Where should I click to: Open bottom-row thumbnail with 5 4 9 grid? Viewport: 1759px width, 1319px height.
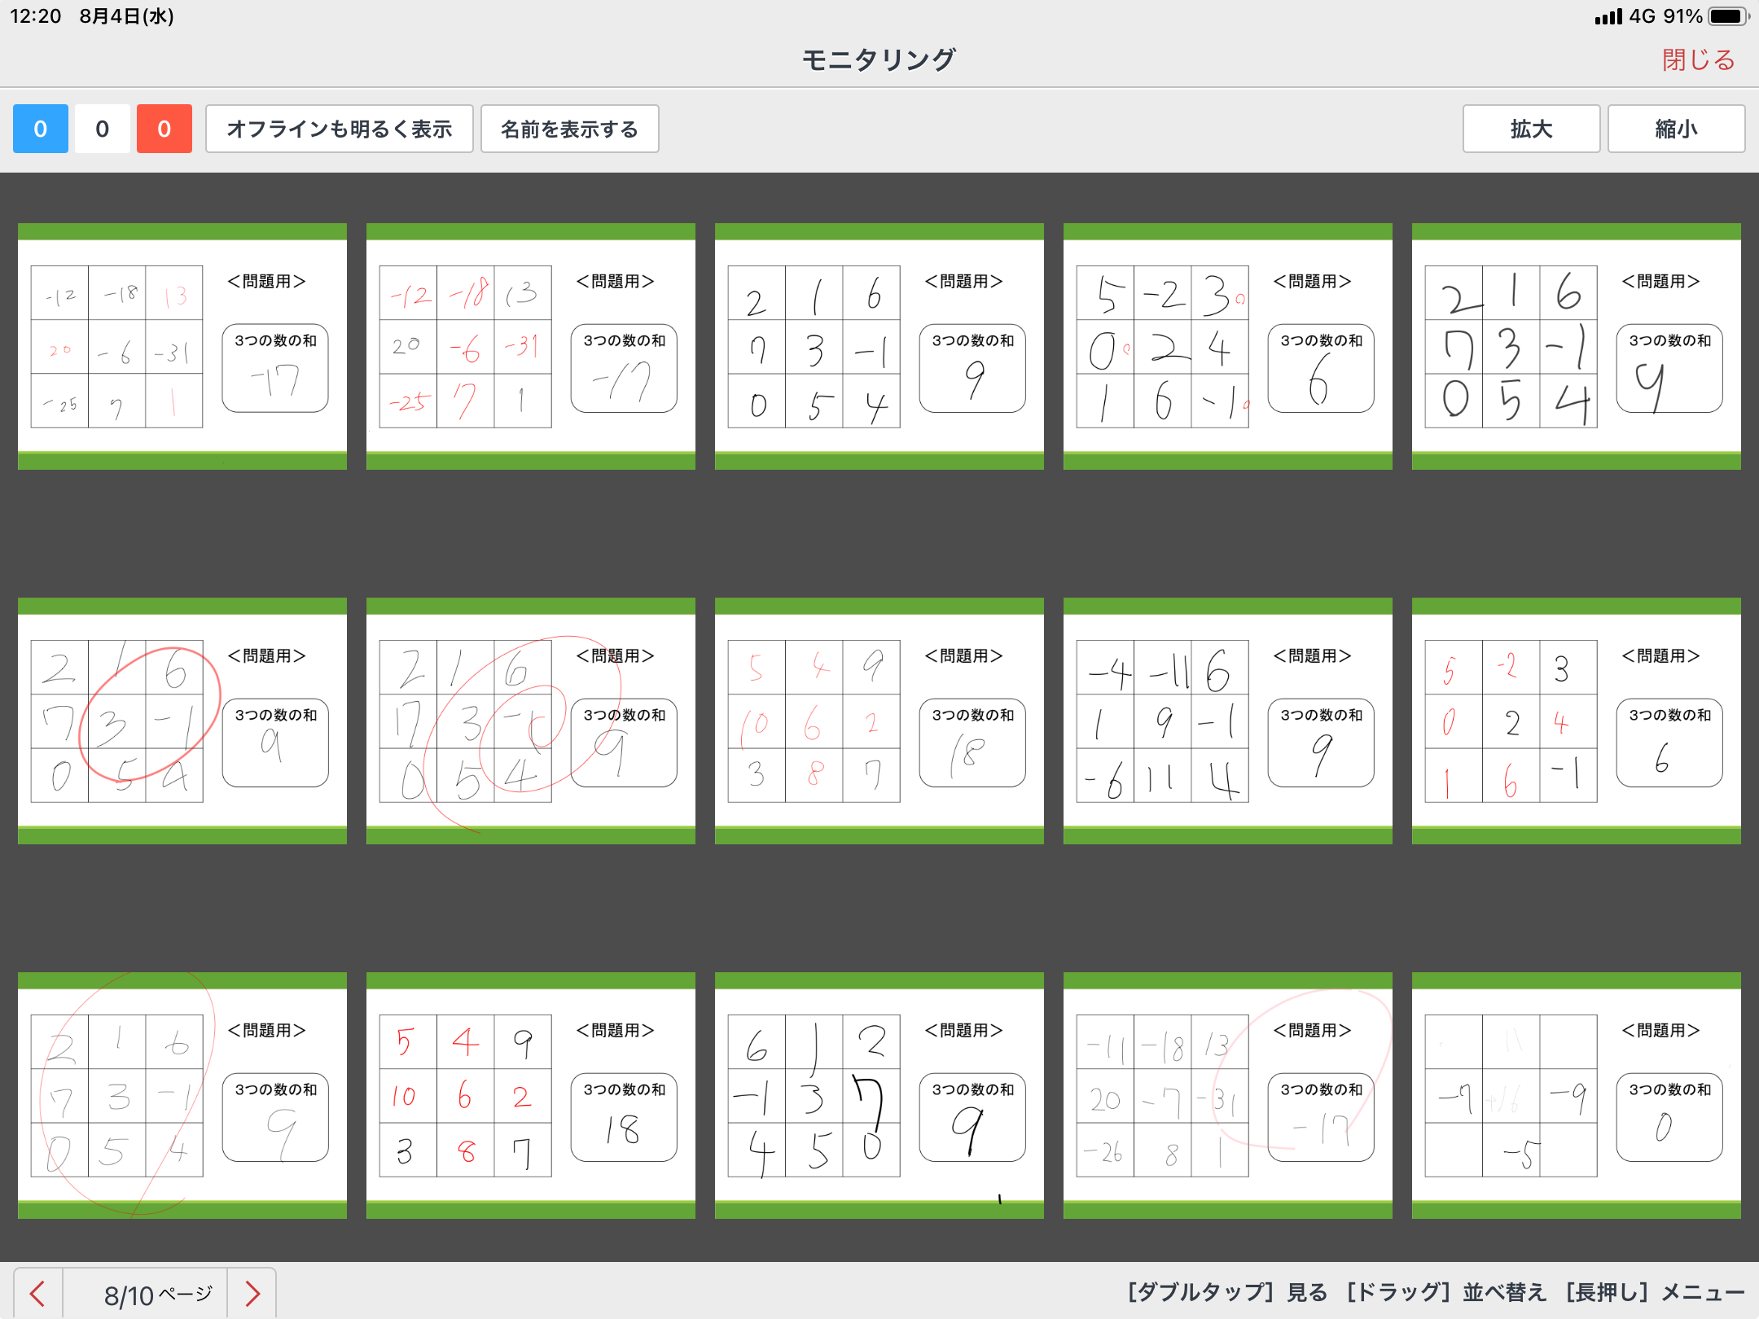click(530, 1095)
